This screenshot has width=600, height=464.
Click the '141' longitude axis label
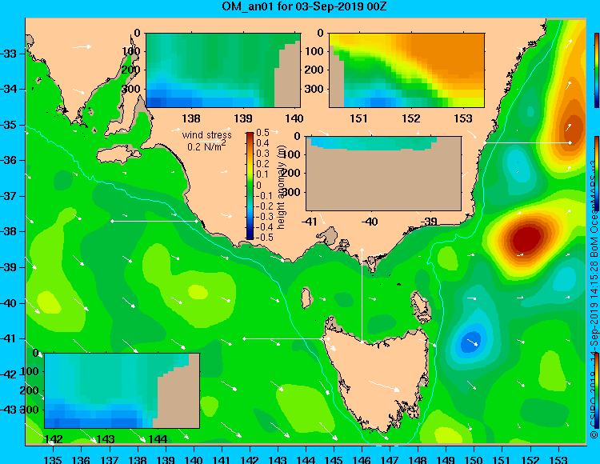(x=222, y=459)
